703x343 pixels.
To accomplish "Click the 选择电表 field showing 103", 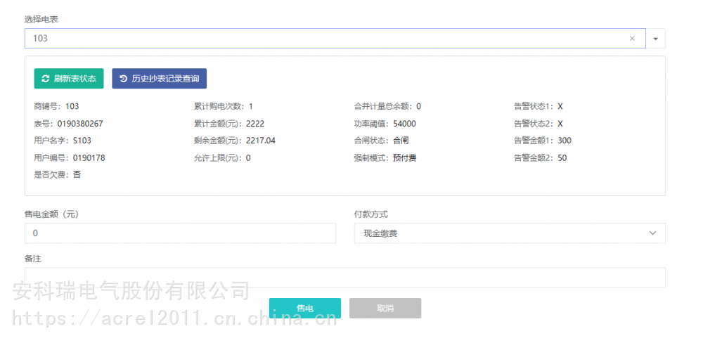I will coord(323,39).
